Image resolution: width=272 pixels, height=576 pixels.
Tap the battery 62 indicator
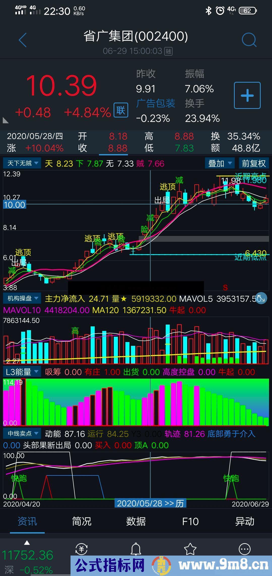[248, 11]
